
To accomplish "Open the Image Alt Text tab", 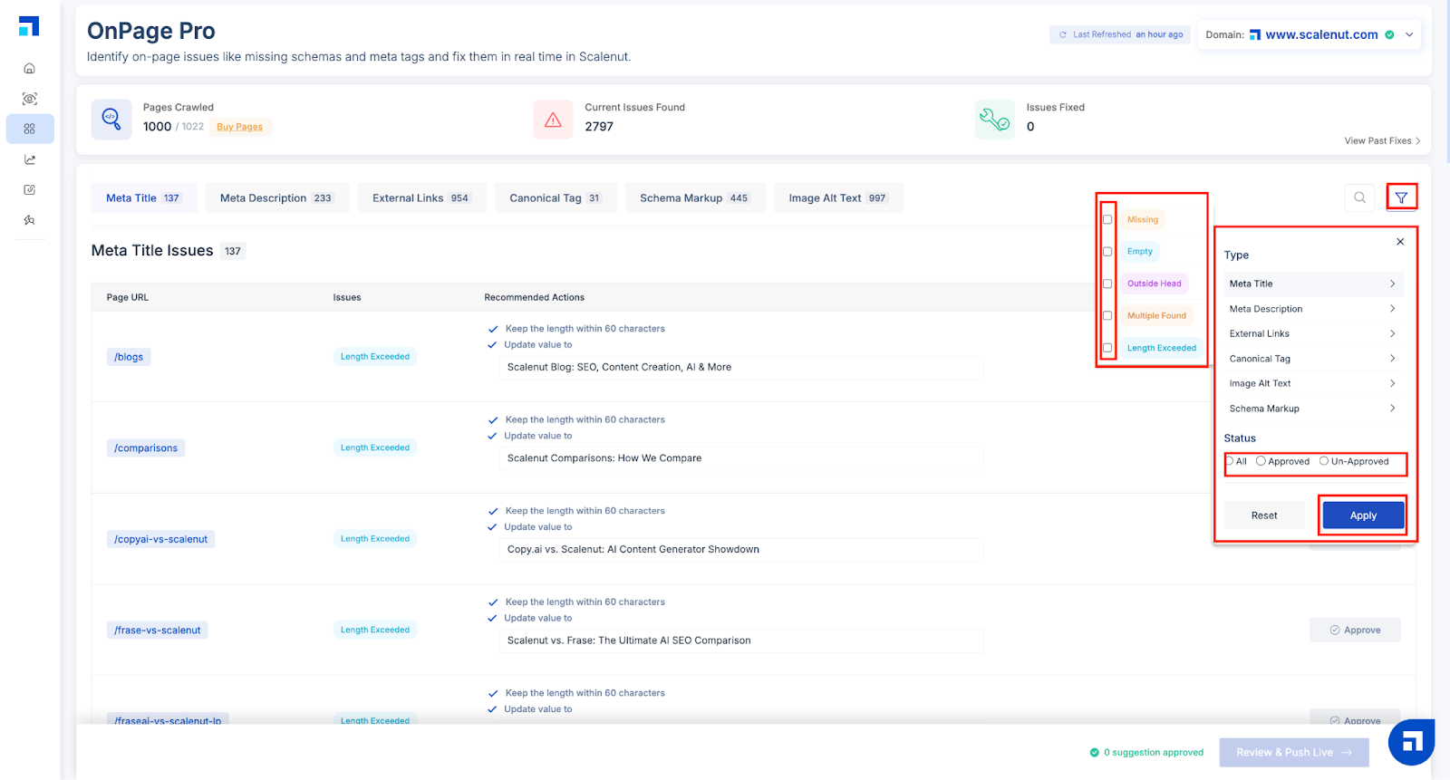I will 838,198.
